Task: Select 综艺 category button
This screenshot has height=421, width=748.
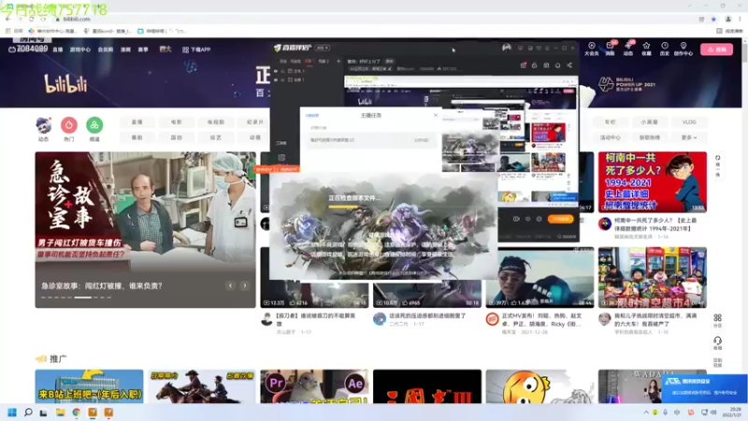Action: tap(216, 138)
